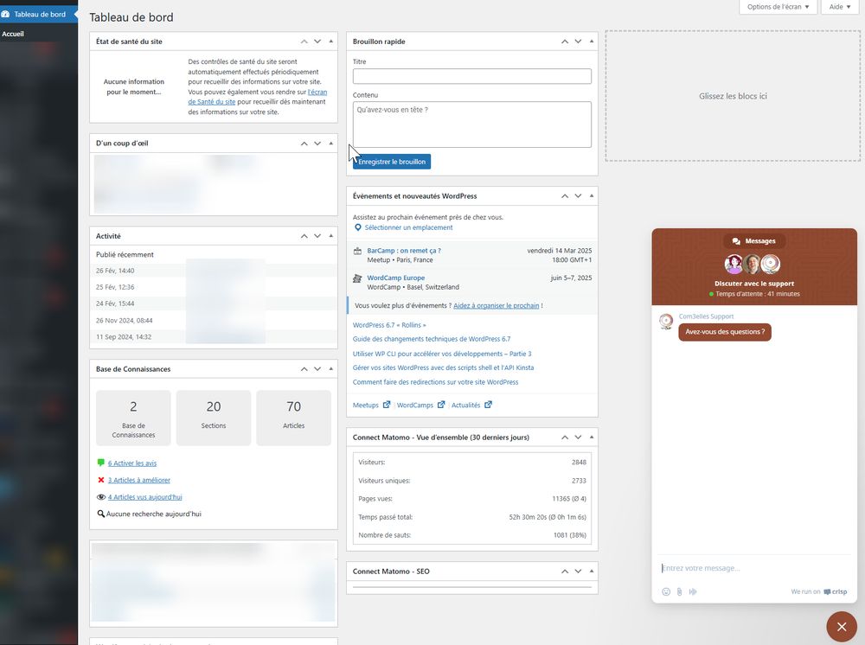Viewport: 865px width, 645px height.
Task: Open the emoji picker in chat
Action: point(666,591)
